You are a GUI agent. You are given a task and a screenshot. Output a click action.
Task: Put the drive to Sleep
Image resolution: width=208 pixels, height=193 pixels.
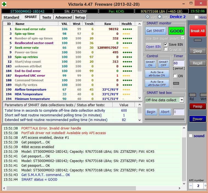click(198, 51)
